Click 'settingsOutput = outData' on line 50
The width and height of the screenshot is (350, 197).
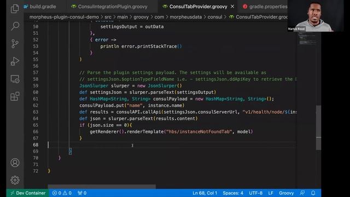coord(132,27)
